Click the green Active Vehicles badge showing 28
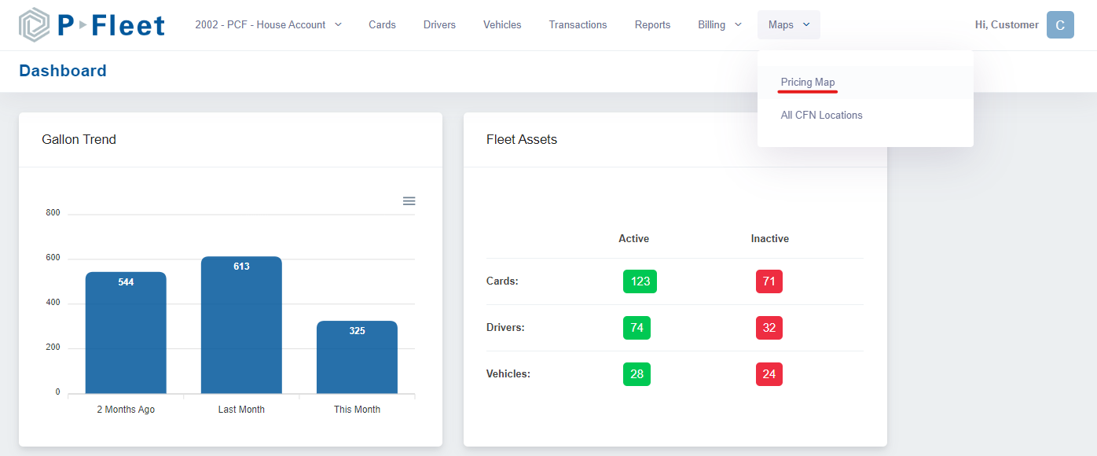The height and width of the screenshot is (456, 1097). coord(637,373)
